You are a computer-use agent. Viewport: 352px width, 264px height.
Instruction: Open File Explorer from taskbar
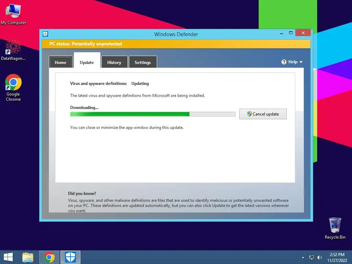pyautogui.click(x=28, y=257)
